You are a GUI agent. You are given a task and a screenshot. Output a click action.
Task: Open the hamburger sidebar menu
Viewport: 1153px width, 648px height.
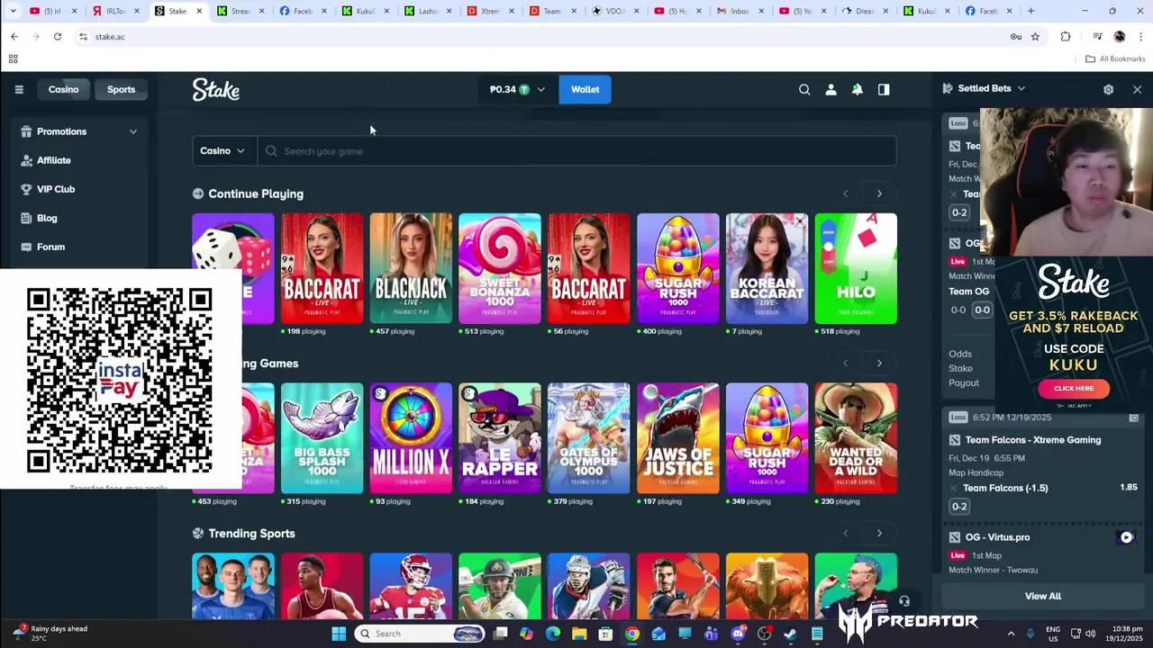19,89
